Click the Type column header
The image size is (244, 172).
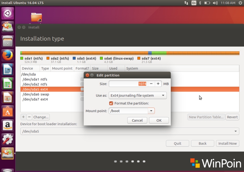[45, 68]
